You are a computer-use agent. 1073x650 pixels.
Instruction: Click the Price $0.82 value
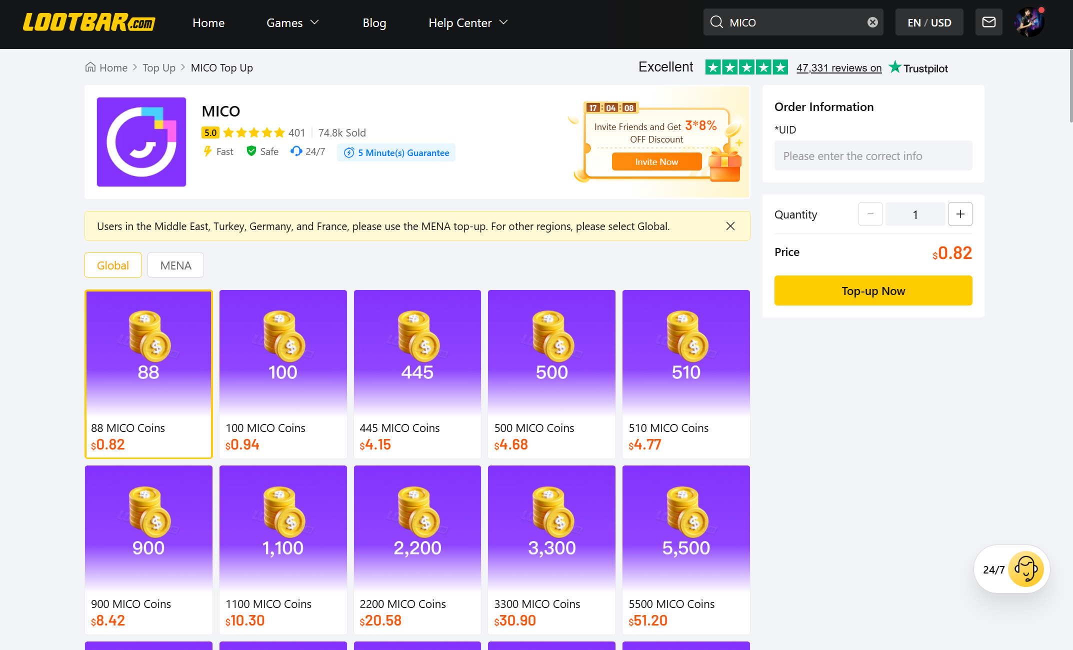point(952,252)
